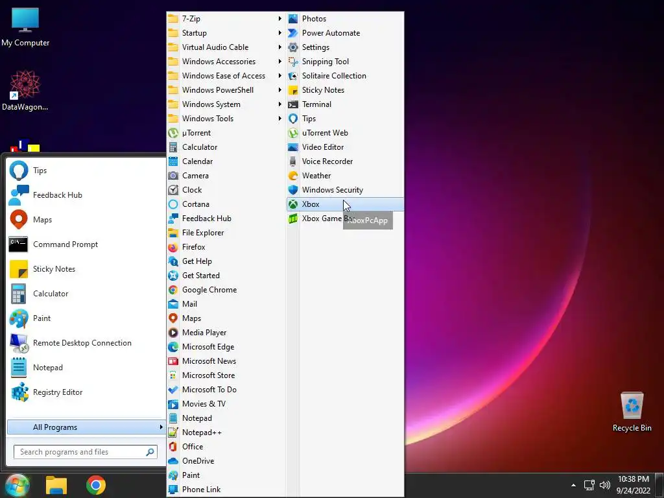664x498 pixels.
Task: Open Xbox from the programs list
Action: 345,204
